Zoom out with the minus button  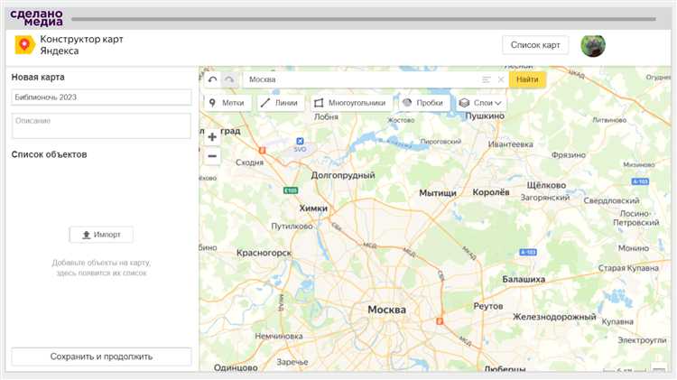212,156
